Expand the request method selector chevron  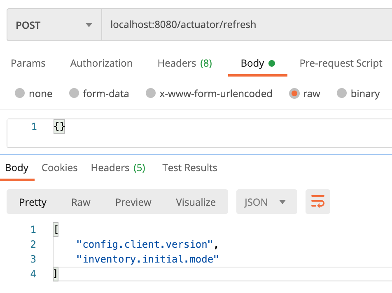[89, 25]
